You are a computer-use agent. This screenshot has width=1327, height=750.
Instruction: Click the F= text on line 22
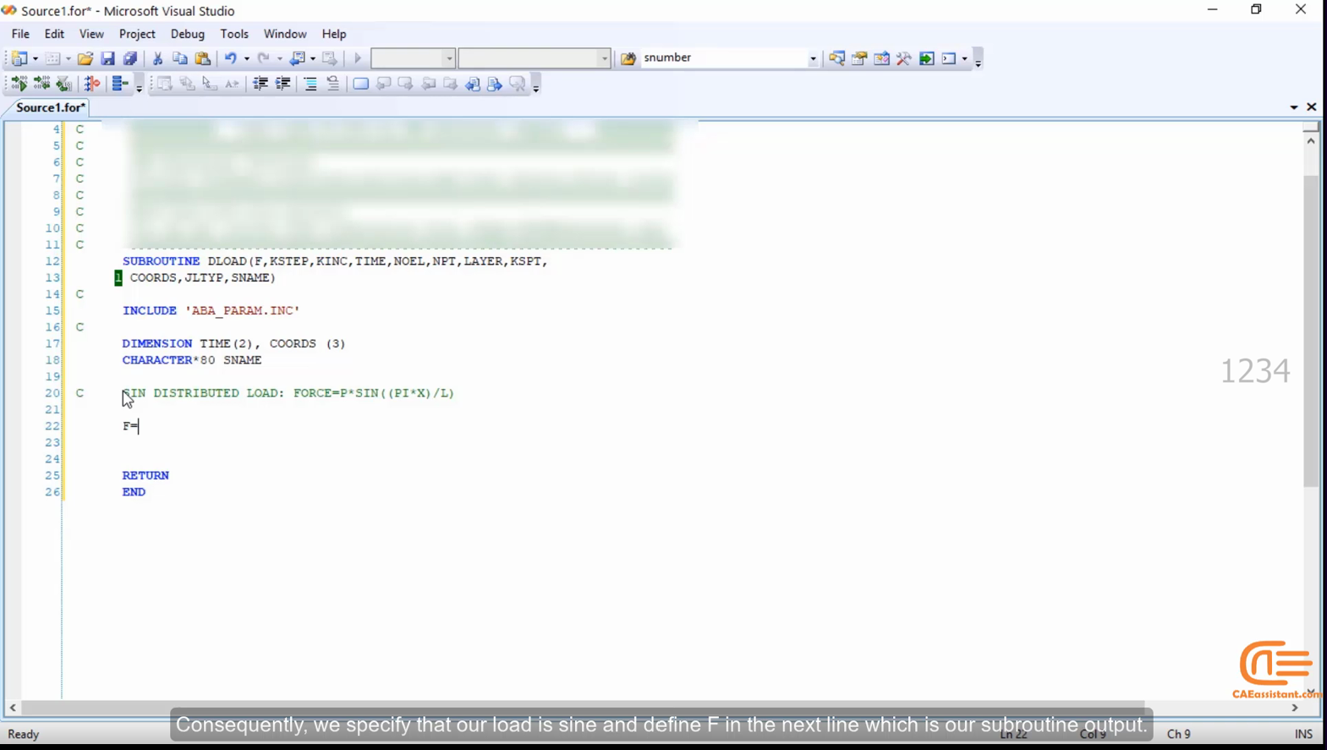[x=130, y=426]
